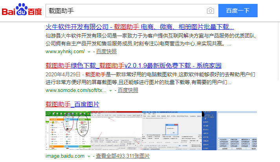This screenshot has width=280, height=162.
Task: Expand dropdown arrow next to image.baidu.com
Action: pos(89,157)
